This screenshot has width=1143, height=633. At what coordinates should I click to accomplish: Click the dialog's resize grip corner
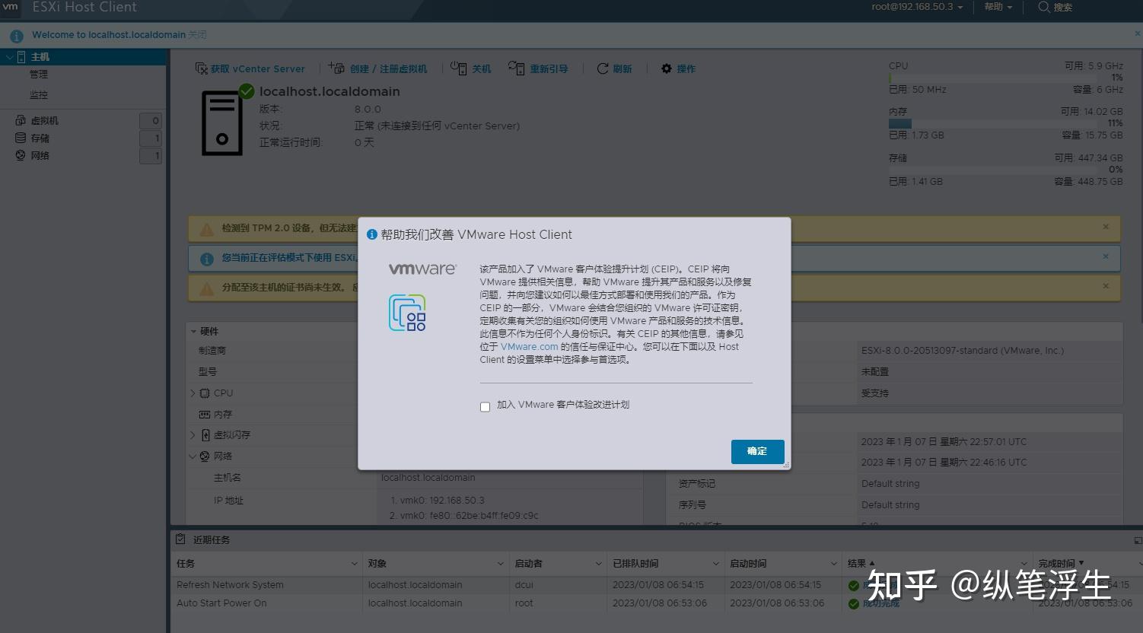tap(786, 465)
